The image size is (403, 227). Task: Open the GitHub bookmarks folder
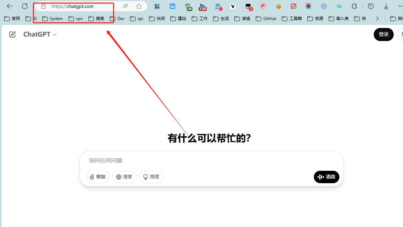pos(266,19)
